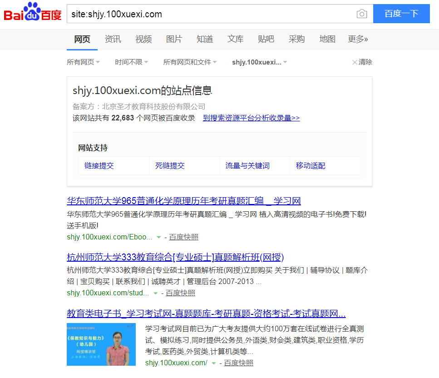Open the 图片 tab
Screen dimensions: 439x378
[x=174, y=39]
